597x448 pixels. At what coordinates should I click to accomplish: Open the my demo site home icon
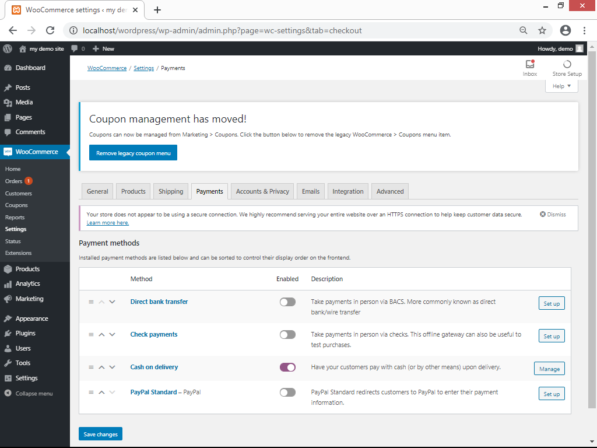(23, 49)
